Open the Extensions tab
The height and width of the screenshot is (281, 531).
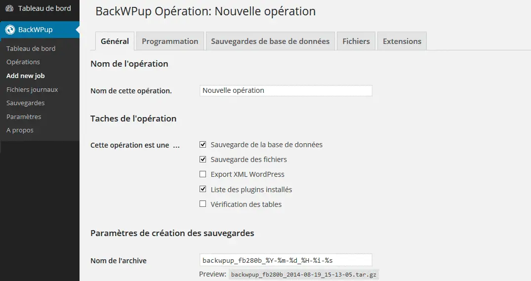tap(402, 41)
